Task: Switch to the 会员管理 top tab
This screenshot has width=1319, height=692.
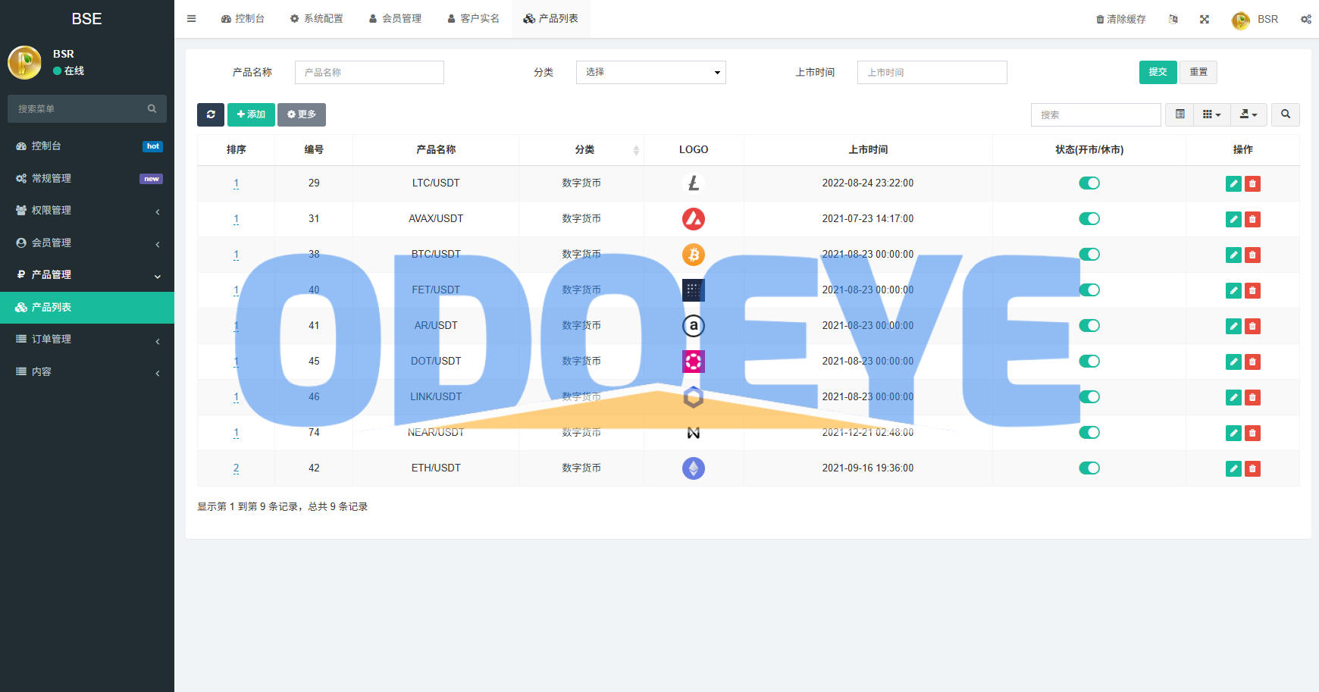Action: pyautogui.click(x=395, y=19)
